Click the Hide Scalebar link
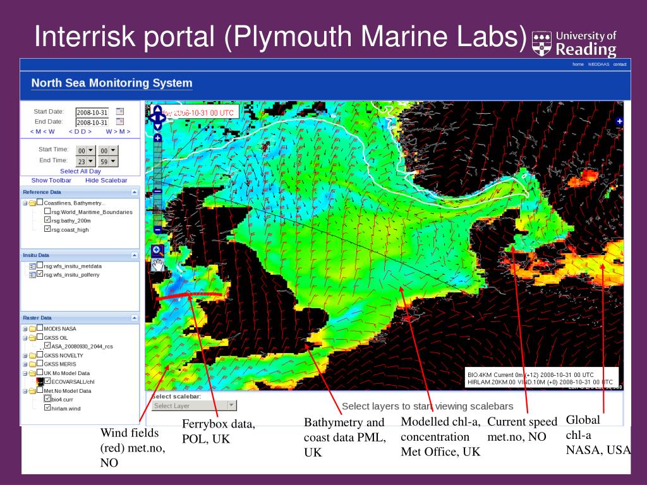647x485 pixels. click(106, 180)
